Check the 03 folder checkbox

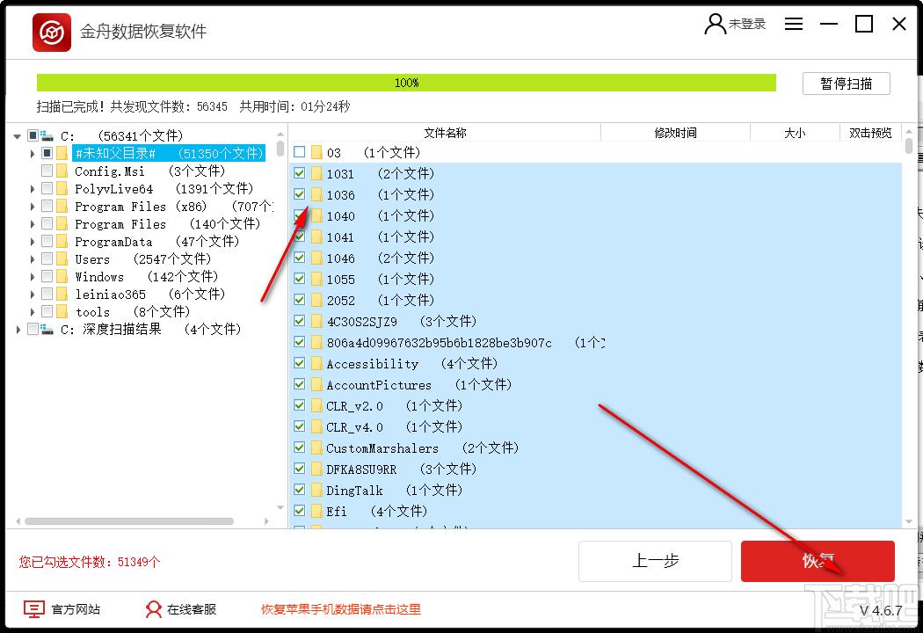click(300, 152)
